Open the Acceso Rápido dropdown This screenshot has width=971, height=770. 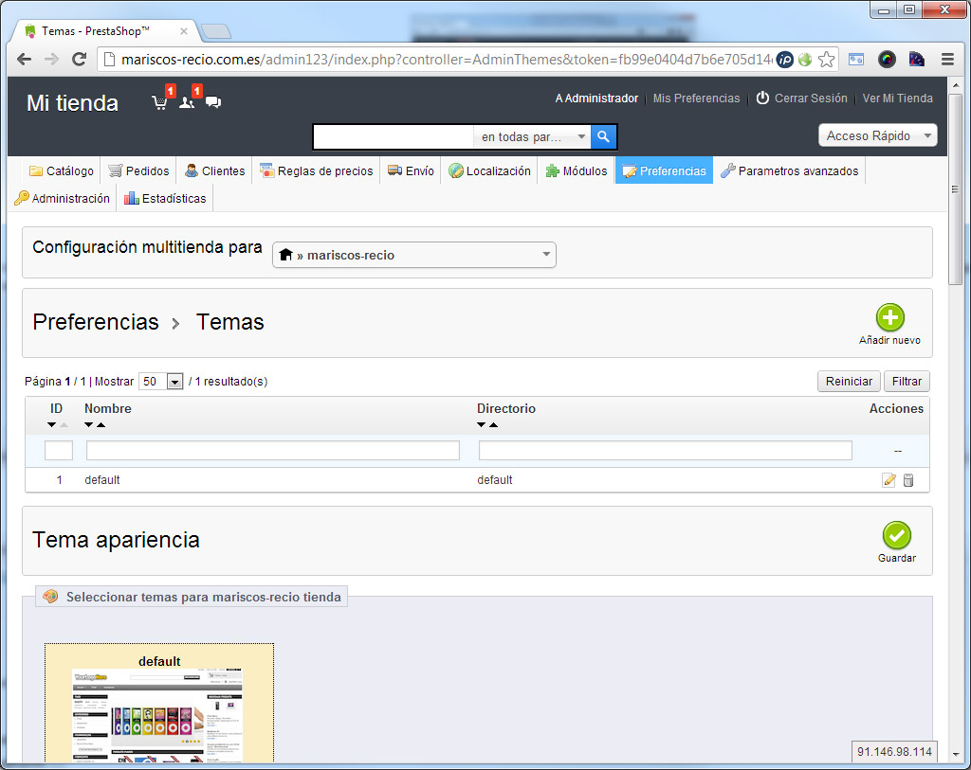click(877, 135)
